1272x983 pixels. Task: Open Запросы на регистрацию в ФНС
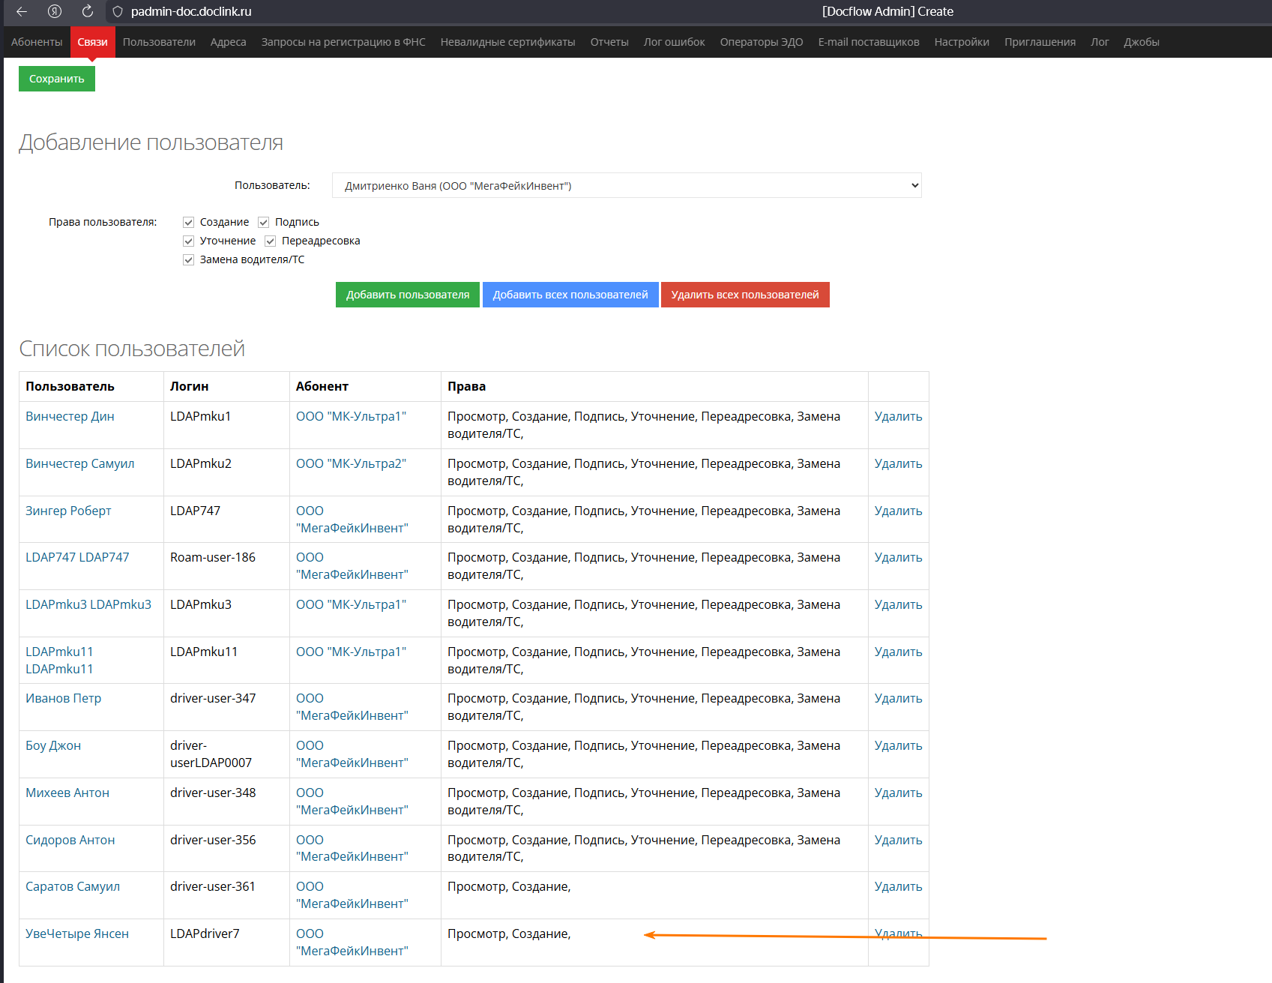[x=343, y=42]
